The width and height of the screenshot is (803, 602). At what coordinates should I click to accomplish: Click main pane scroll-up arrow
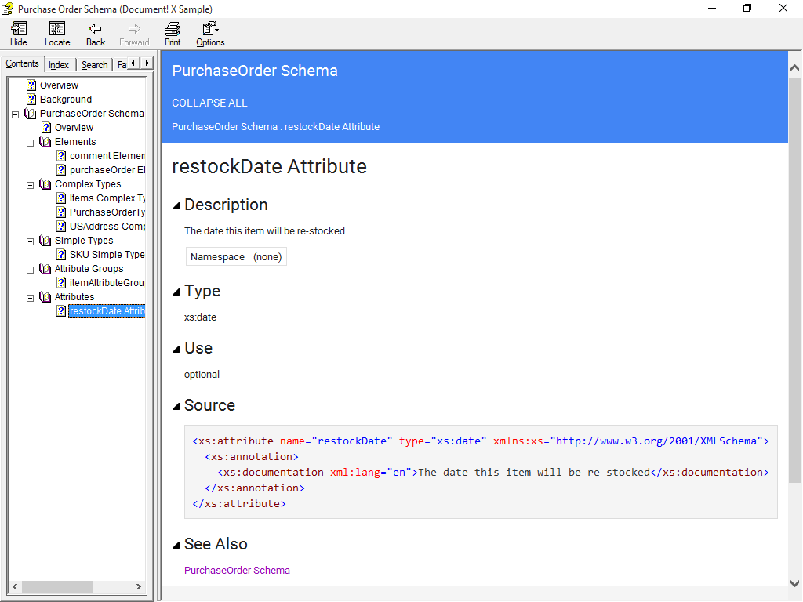(x=795, y=67)
